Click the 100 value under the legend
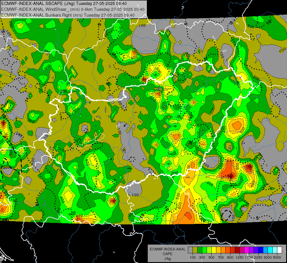 tap(193, 257)
